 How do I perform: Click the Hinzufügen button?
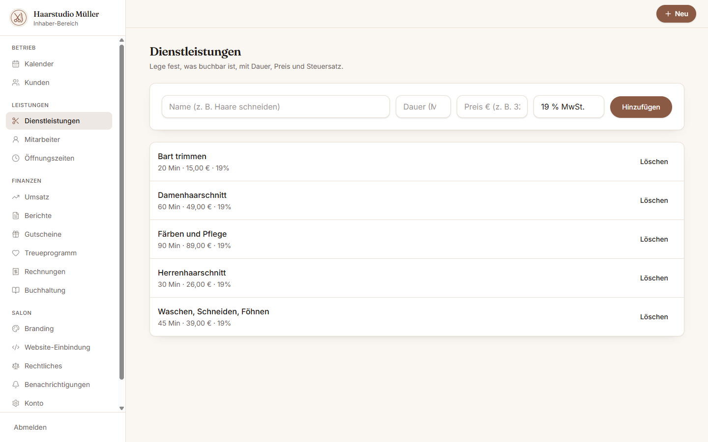click(641, 107)
